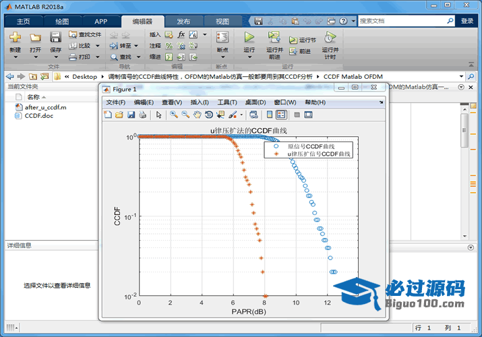Switch to the 主页 Home tab
Image resolution: width=482 pixels, height=337 pixels.
click(24, 21)
